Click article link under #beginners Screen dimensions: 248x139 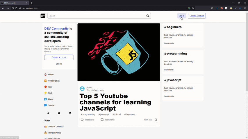point(179,36)
